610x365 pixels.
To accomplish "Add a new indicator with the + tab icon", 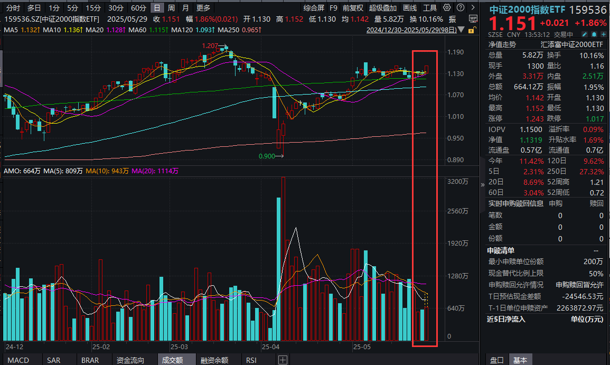I will click(x=283, y=359).
